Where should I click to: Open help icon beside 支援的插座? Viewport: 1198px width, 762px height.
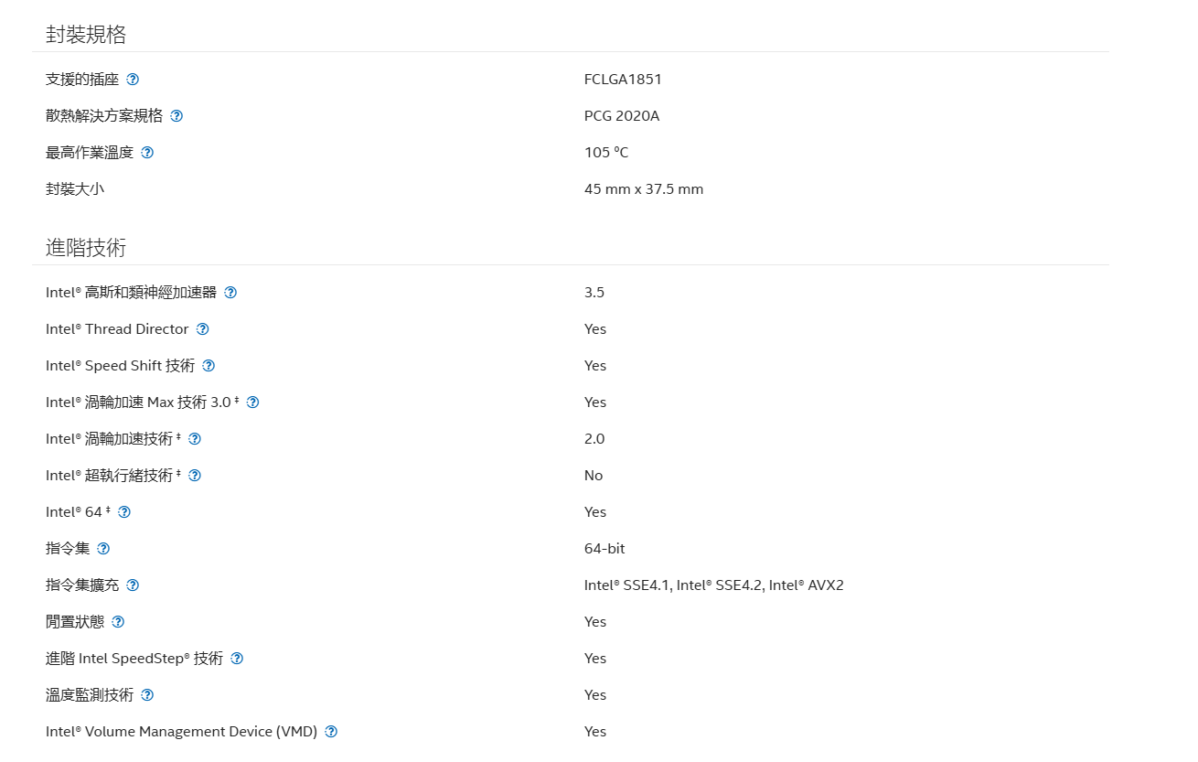133,80
